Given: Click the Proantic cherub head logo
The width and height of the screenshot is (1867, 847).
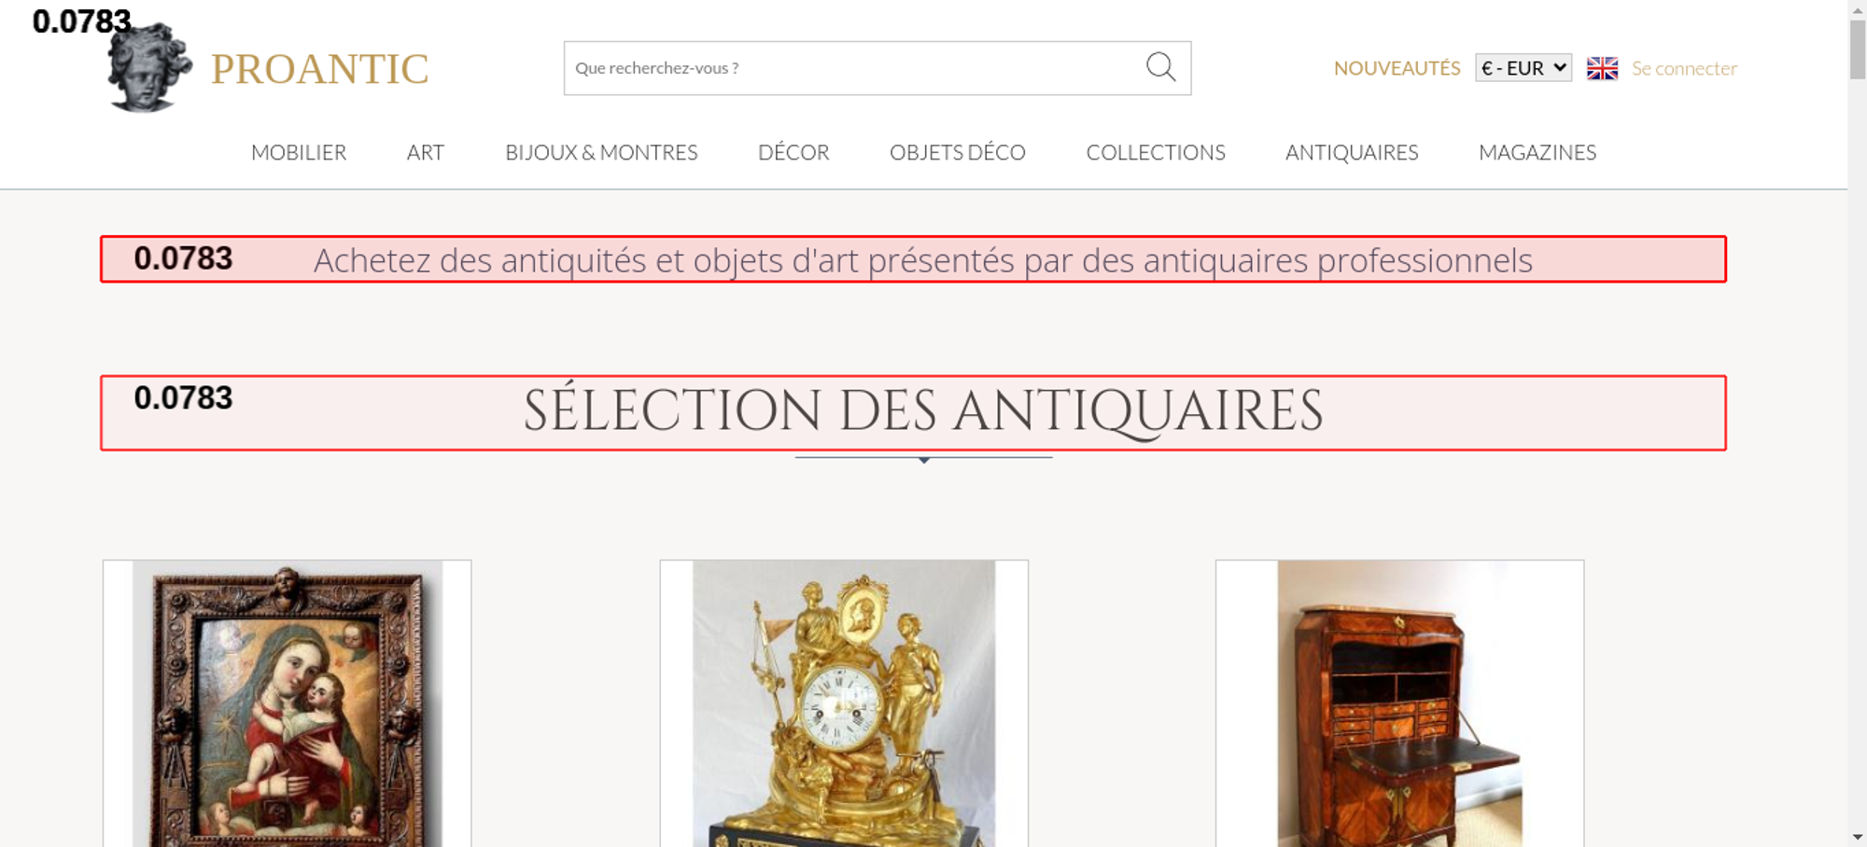Looking at the screenshot, I should (x=149, y=67).
